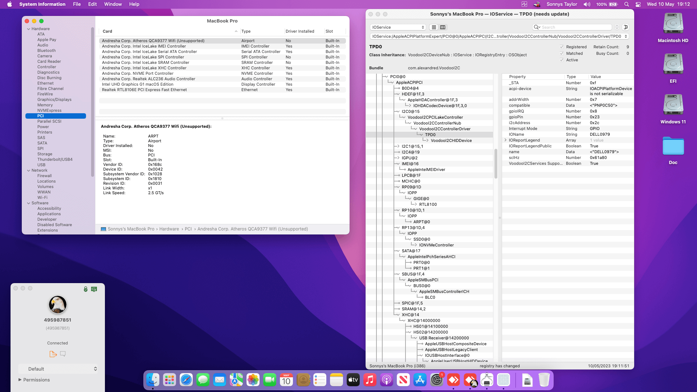Toggle the Matched checkbox

tap(562, 53)
